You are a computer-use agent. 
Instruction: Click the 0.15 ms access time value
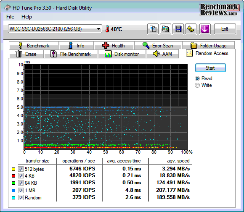132,168
